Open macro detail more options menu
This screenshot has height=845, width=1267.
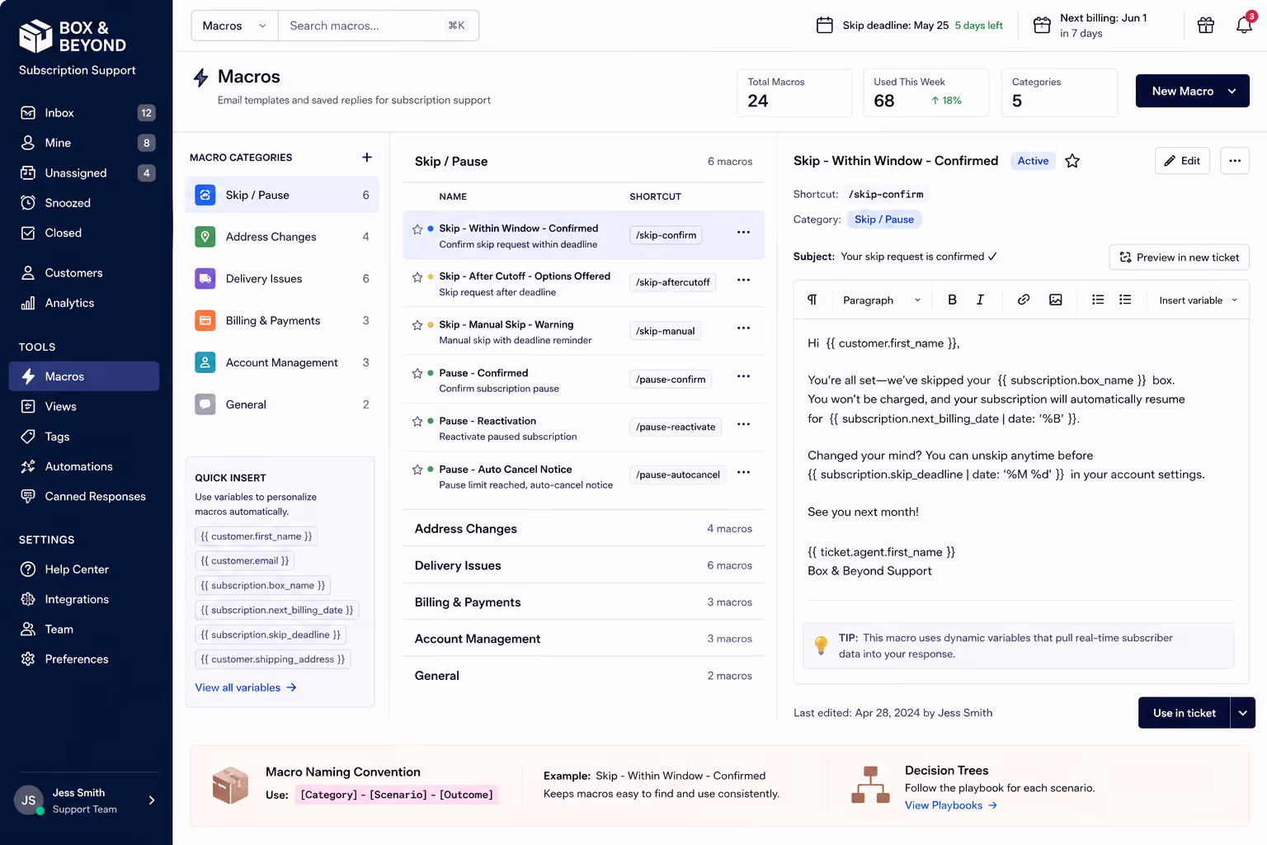tap(1235, 161)
